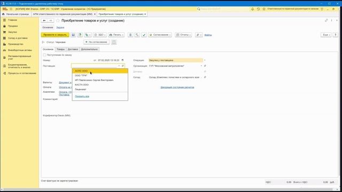This screenshot has height=192, width=342.
Task: Switch to the Доставка tab
Action: 73,50
